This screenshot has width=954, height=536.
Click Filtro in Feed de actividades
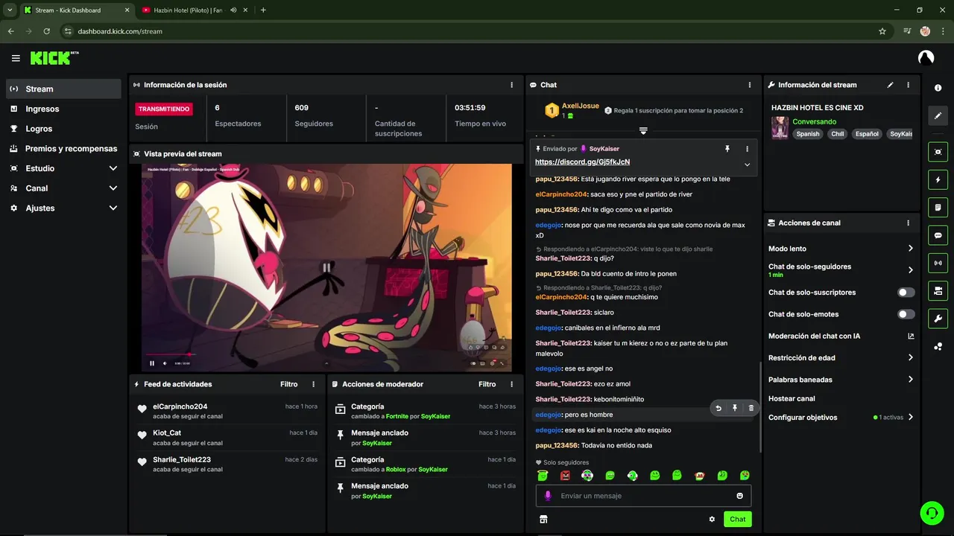click(x=288, y=384)
